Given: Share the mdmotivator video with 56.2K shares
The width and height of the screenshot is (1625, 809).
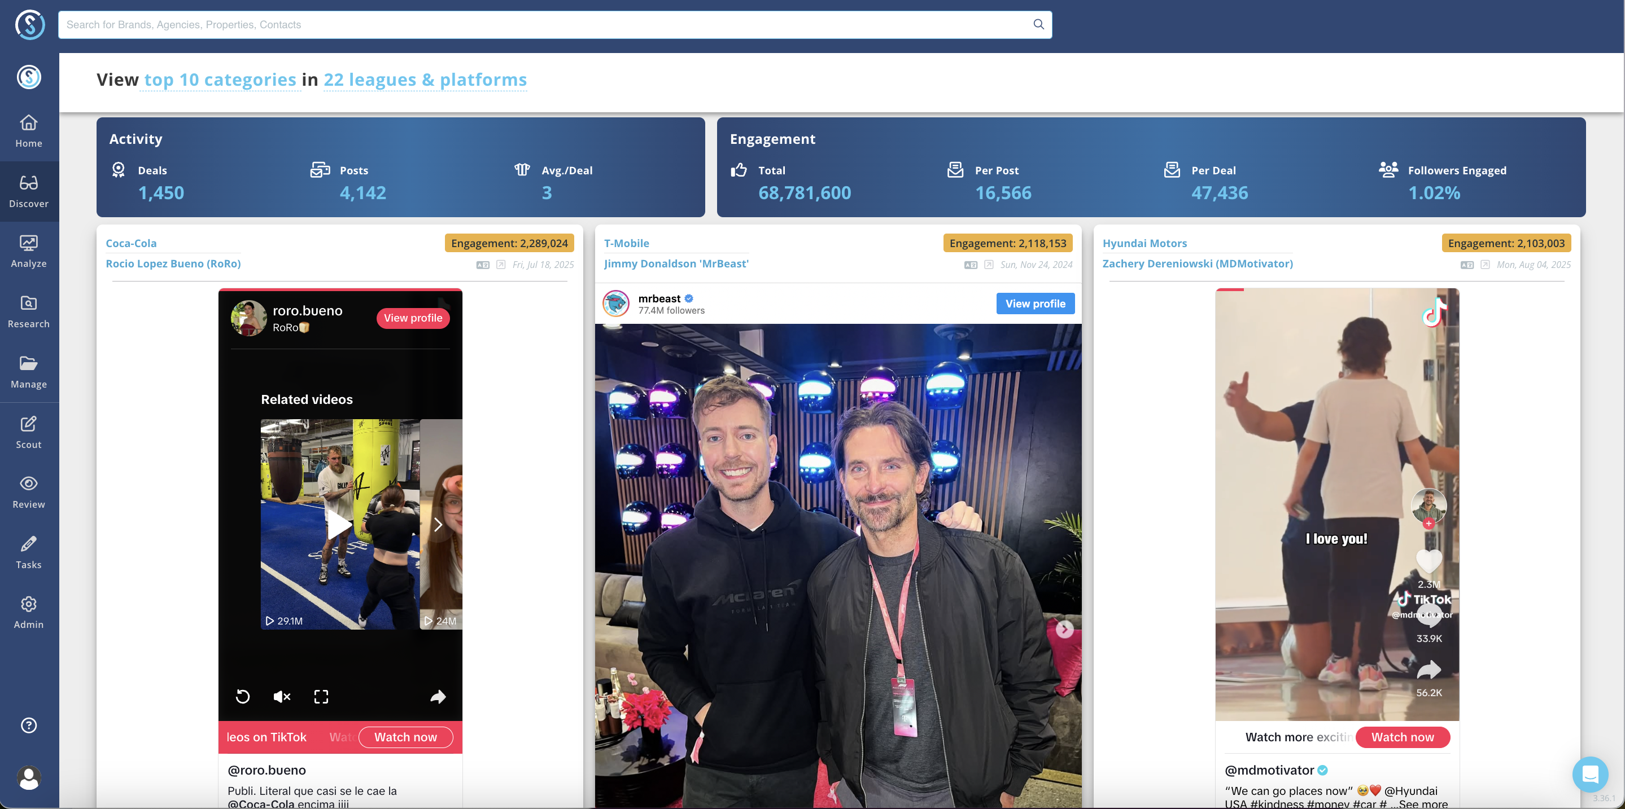Looking at the screenshot, I should click(1429, 669).
